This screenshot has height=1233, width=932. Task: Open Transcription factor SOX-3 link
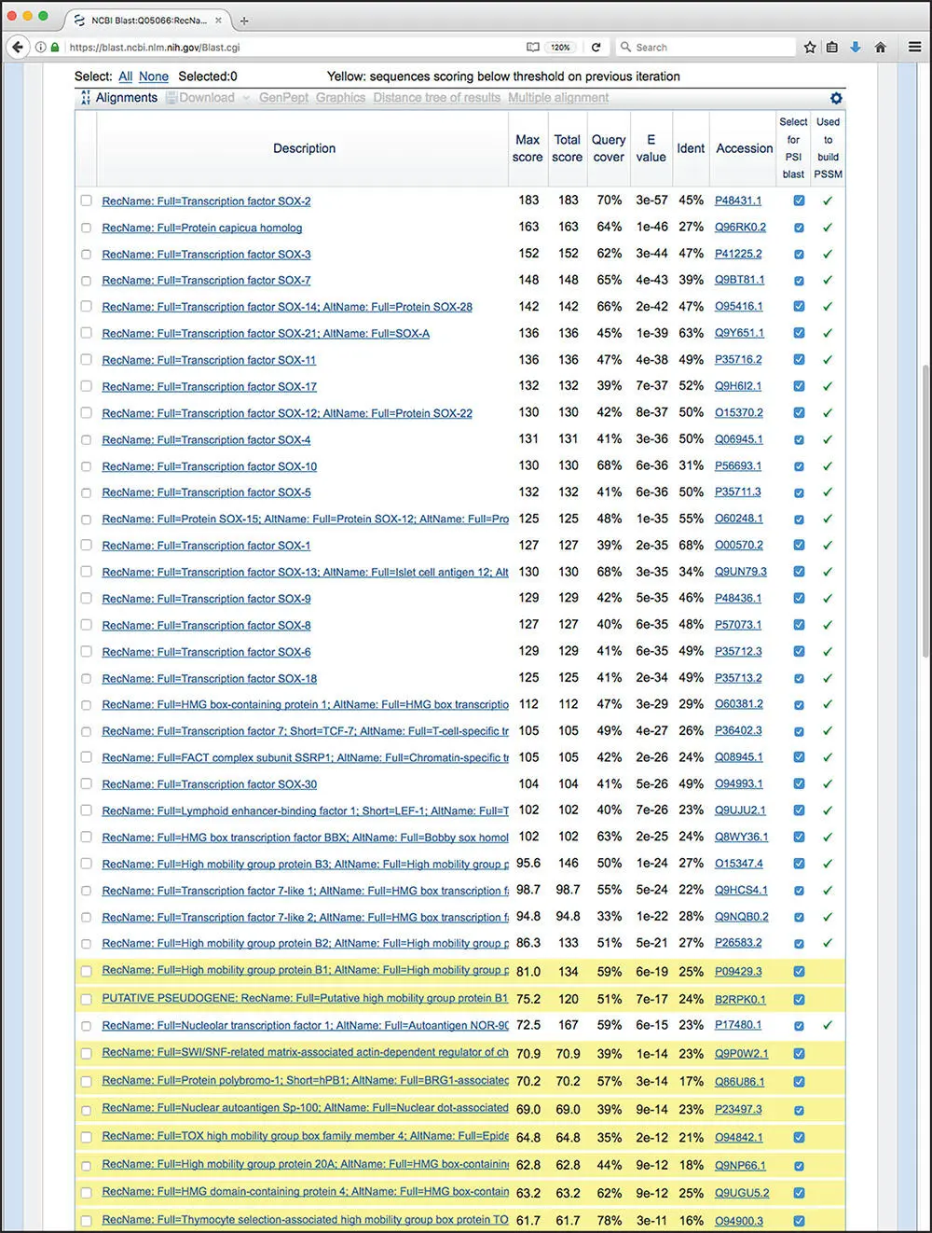(206, 254)
